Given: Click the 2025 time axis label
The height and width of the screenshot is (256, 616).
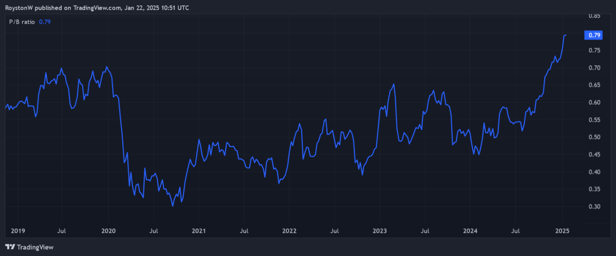Looking at the screenshot, I should point(562,231).
